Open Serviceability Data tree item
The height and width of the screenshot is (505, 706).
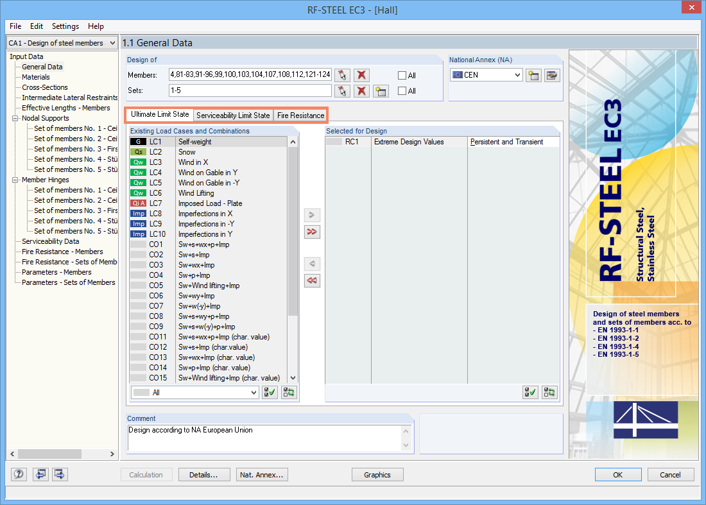pos(51,242)
